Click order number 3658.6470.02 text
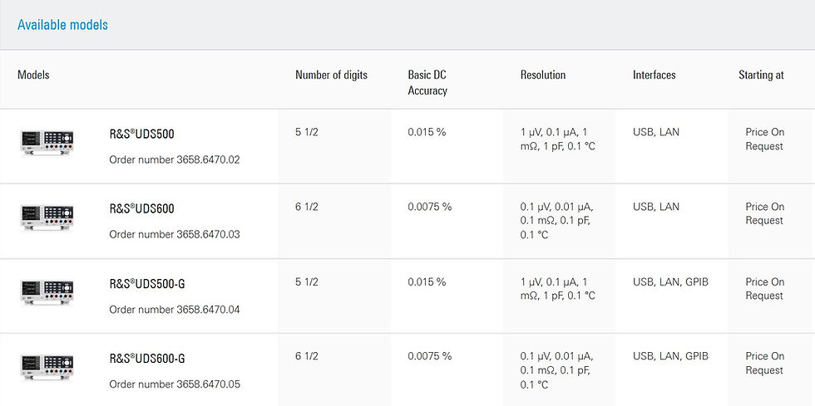The image size is (815, 406). pyautogui.click(x=175, y=160)
